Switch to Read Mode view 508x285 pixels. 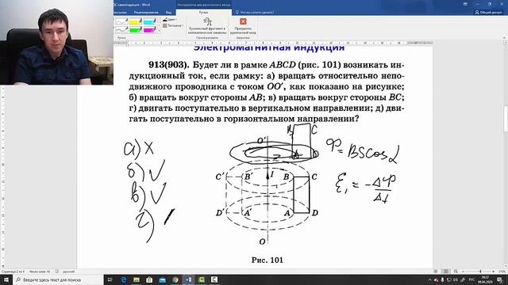pos(436,272)
